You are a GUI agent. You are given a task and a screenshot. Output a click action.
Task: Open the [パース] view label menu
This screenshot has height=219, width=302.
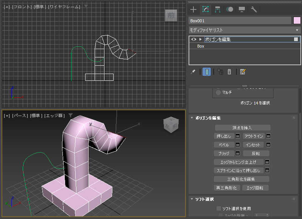20,116
